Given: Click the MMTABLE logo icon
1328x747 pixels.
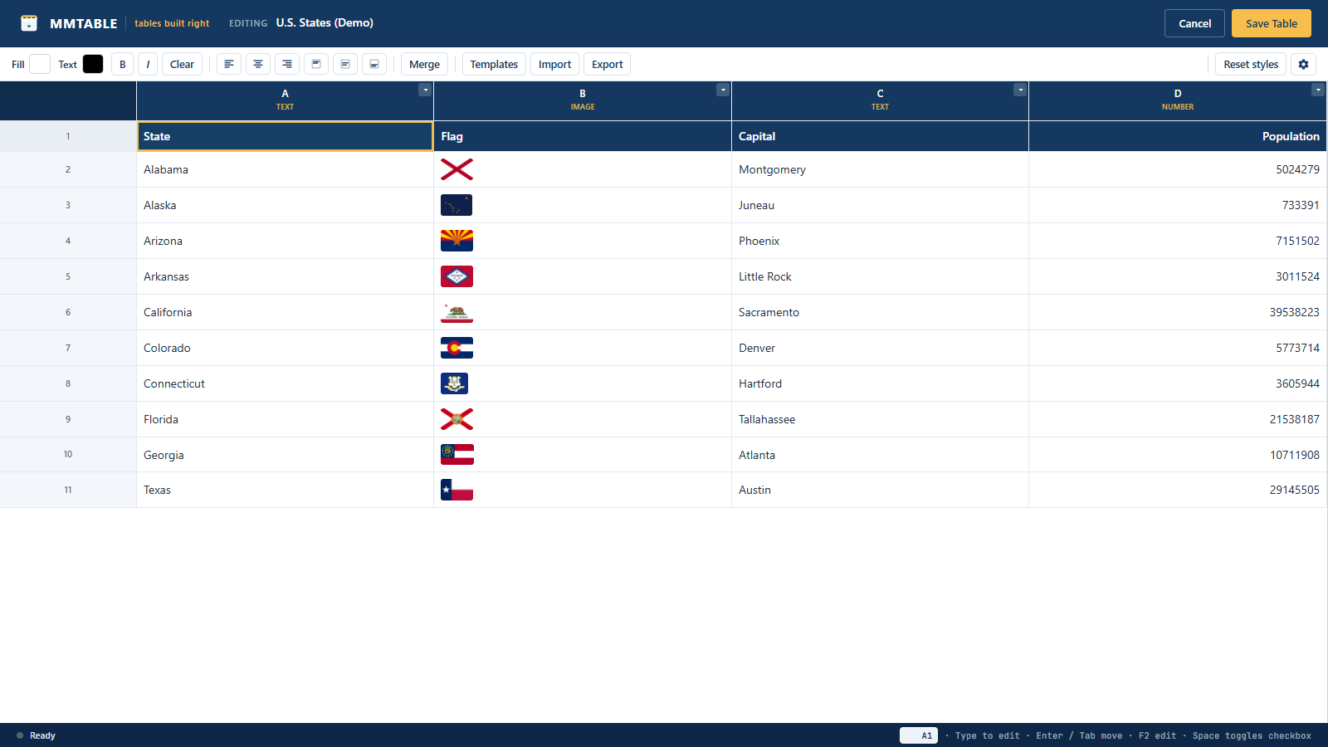Looking at the screenshot, I should (29, 23).
